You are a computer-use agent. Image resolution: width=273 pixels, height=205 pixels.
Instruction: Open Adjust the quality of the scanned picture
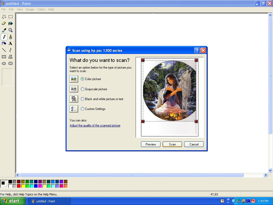point(95,125)
